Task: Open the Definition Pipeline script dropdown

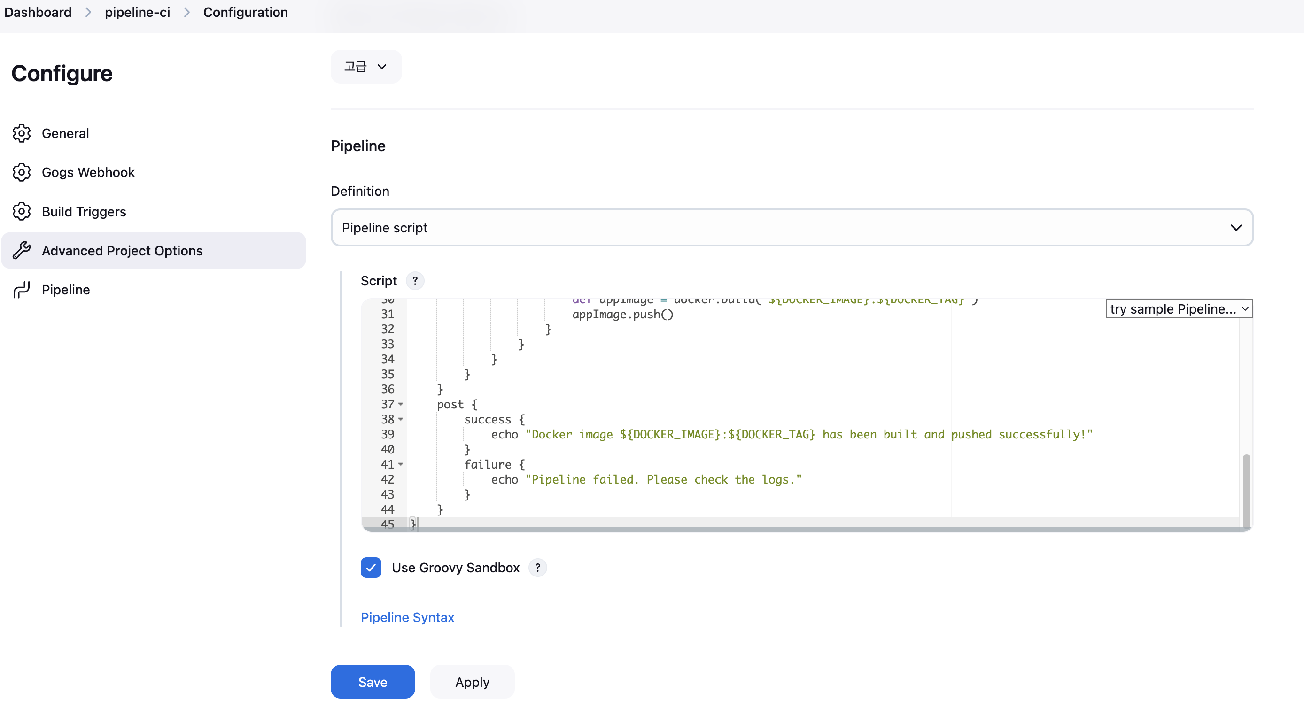Action: click(x=792, y=228)
